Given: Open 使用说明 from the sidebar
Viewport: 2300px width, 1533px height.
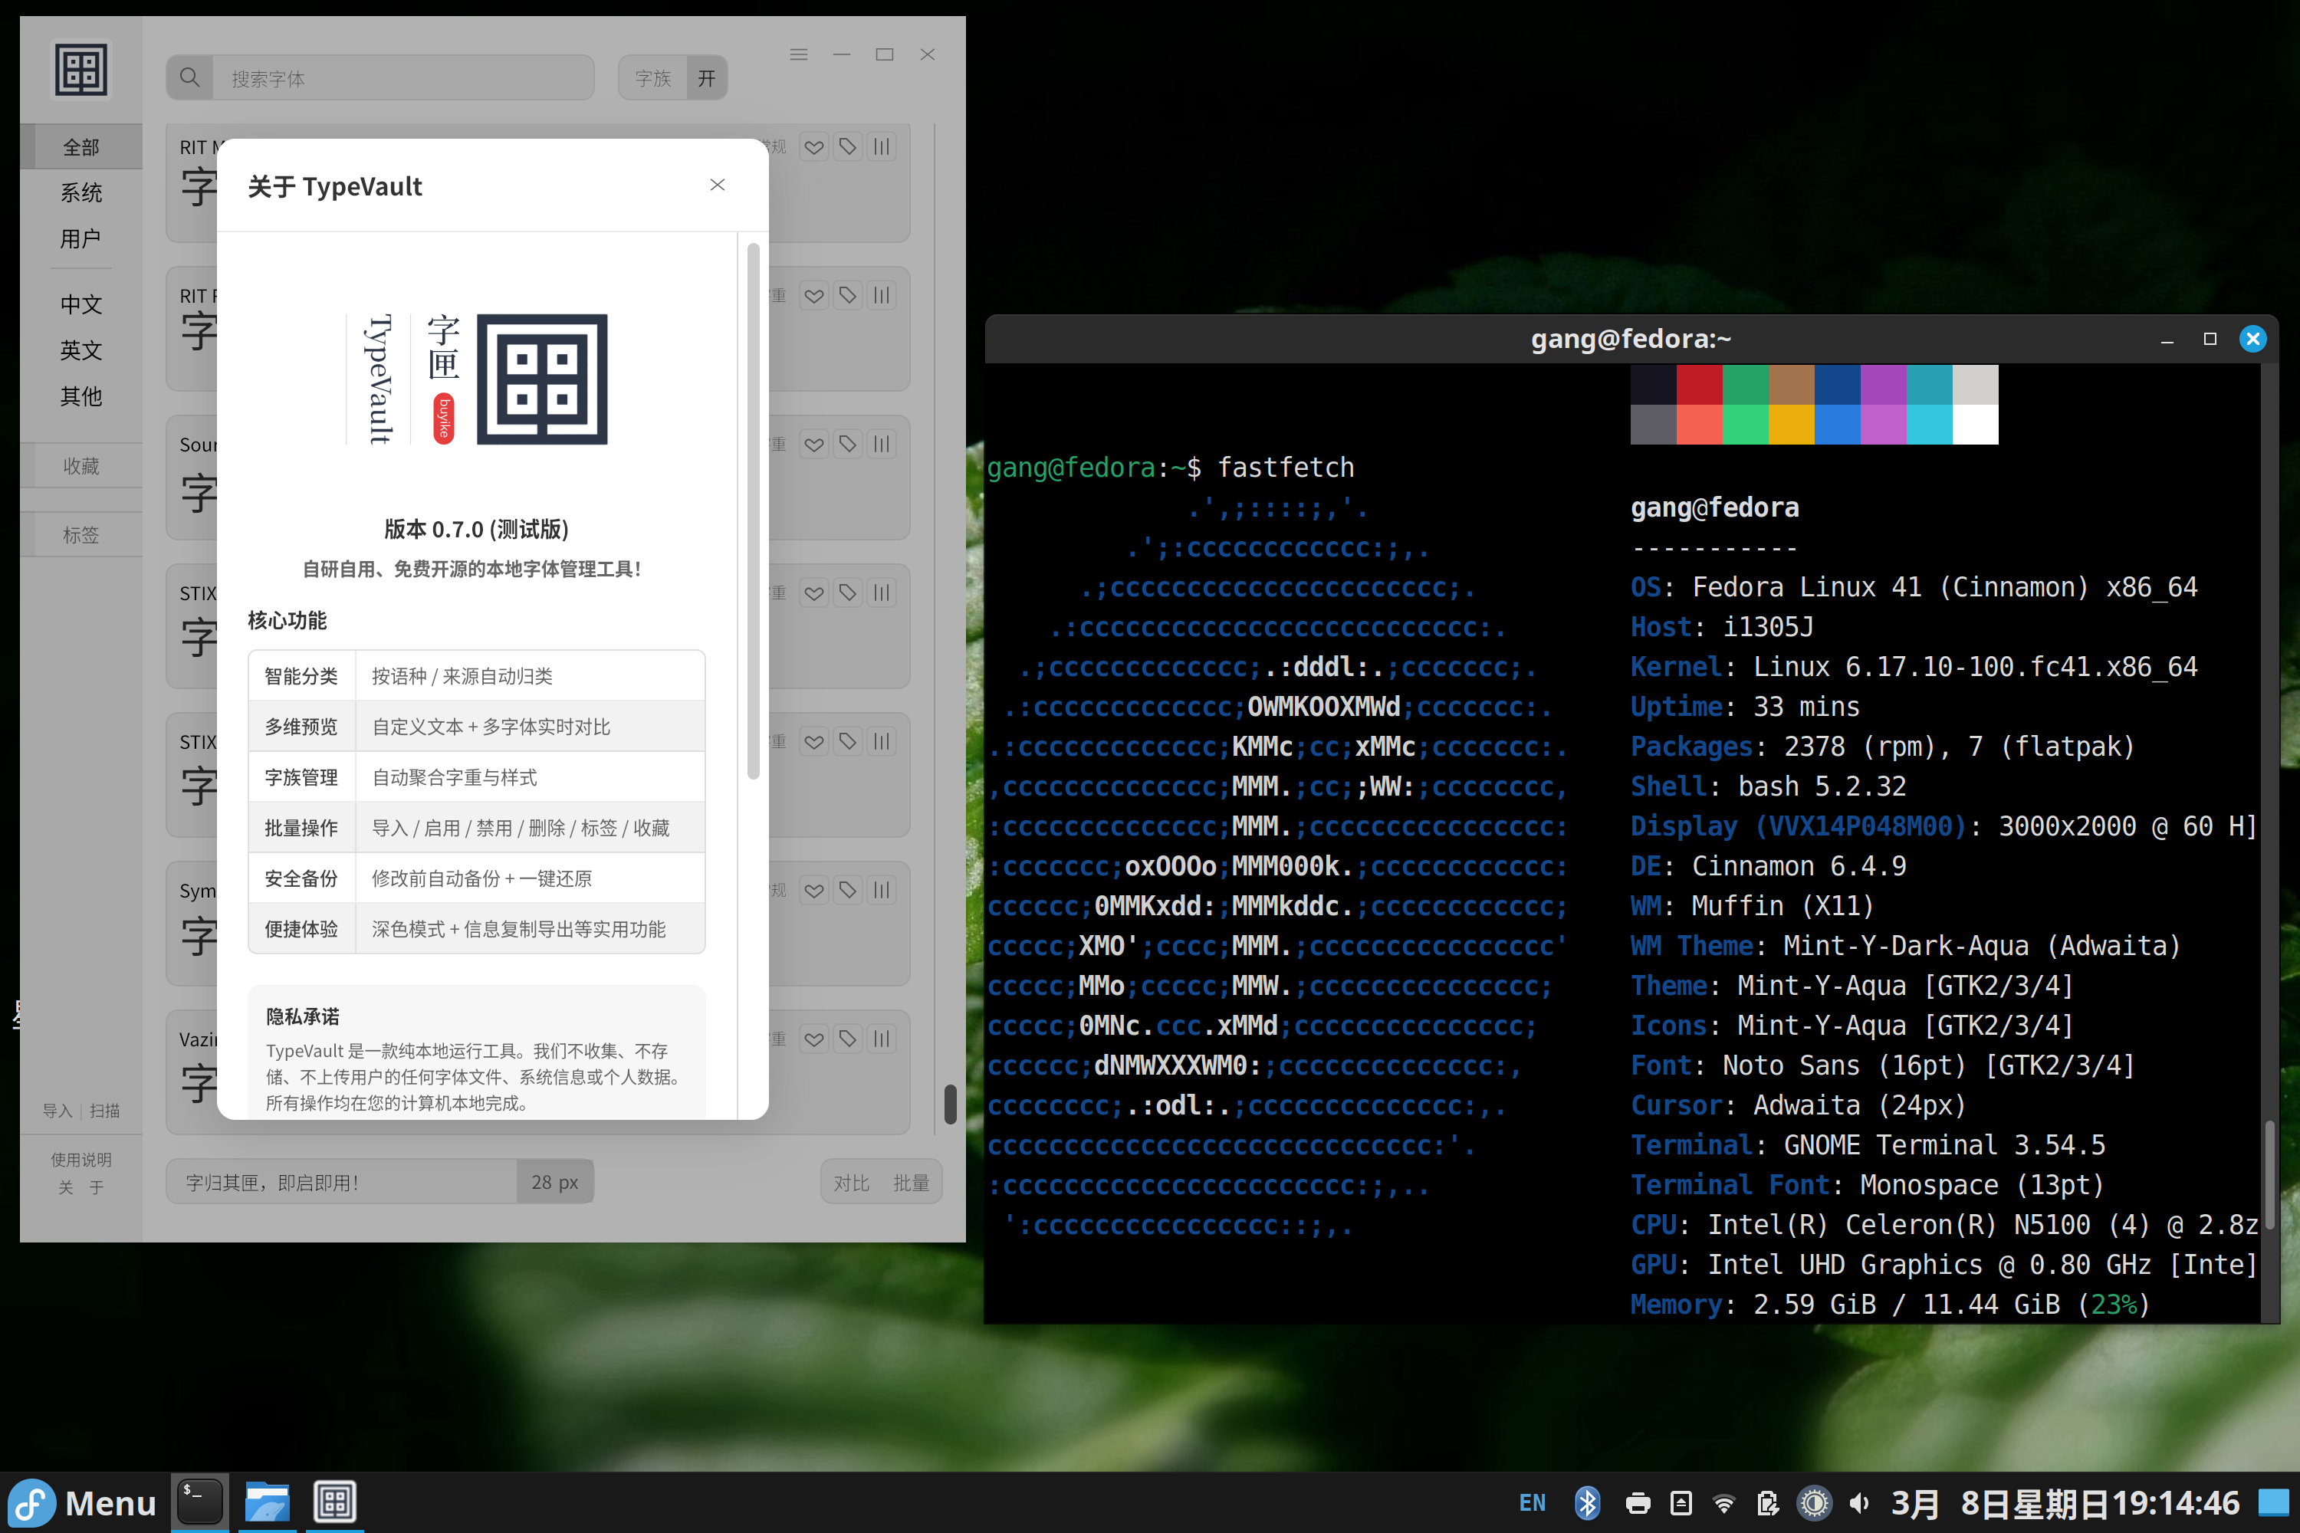Looking at the screenshot, I should pos(81,1160).
